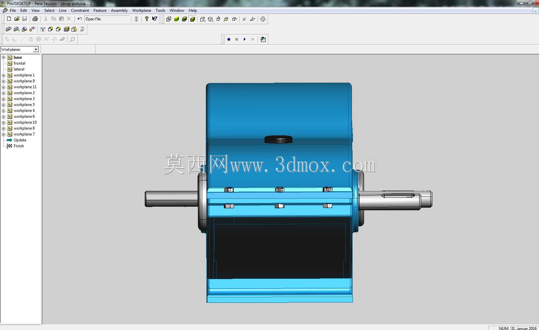Select the Extrude Profile feature icon
The image size is (539, 330).
pyautogui.click(x=9, y=29)
